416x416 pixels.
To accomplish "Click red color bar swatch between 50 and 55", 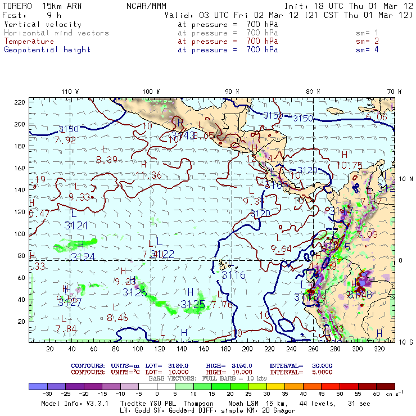I will [349, 386].
